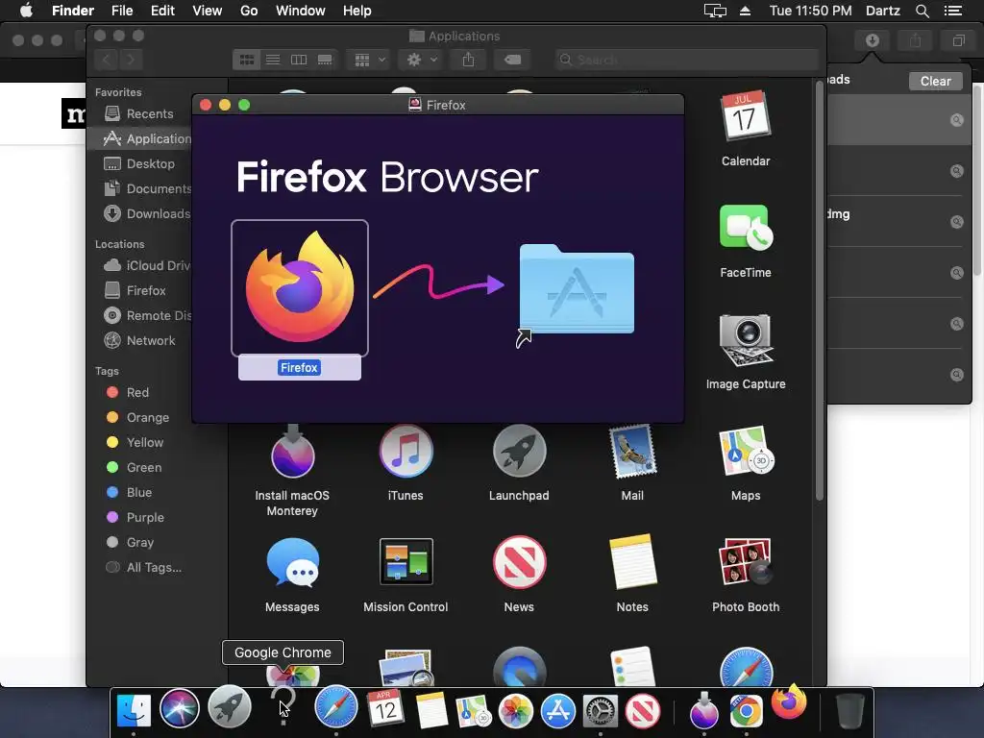
Task: Open Calendar in the Dock
Action: point(384,709)
